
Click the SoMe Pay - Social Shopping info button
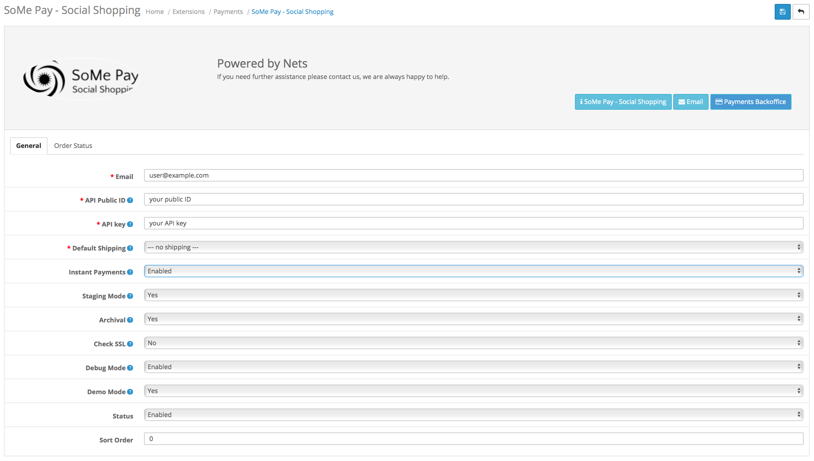[x=623, y=102]
